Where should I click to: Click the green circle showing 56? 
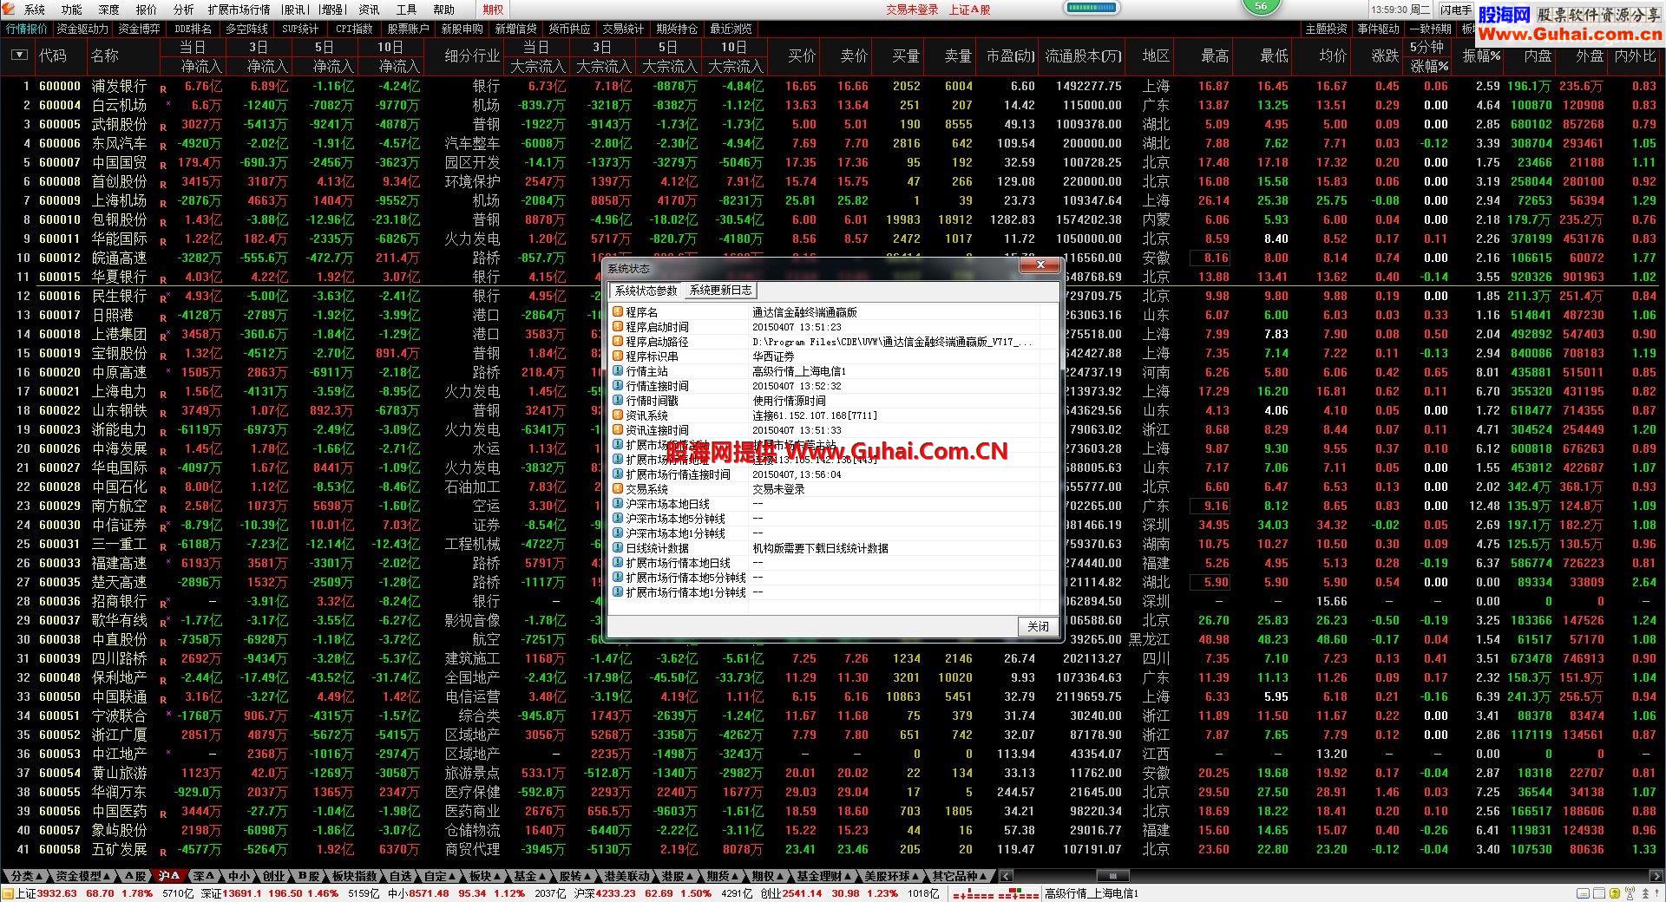(x=1261, y=6)
